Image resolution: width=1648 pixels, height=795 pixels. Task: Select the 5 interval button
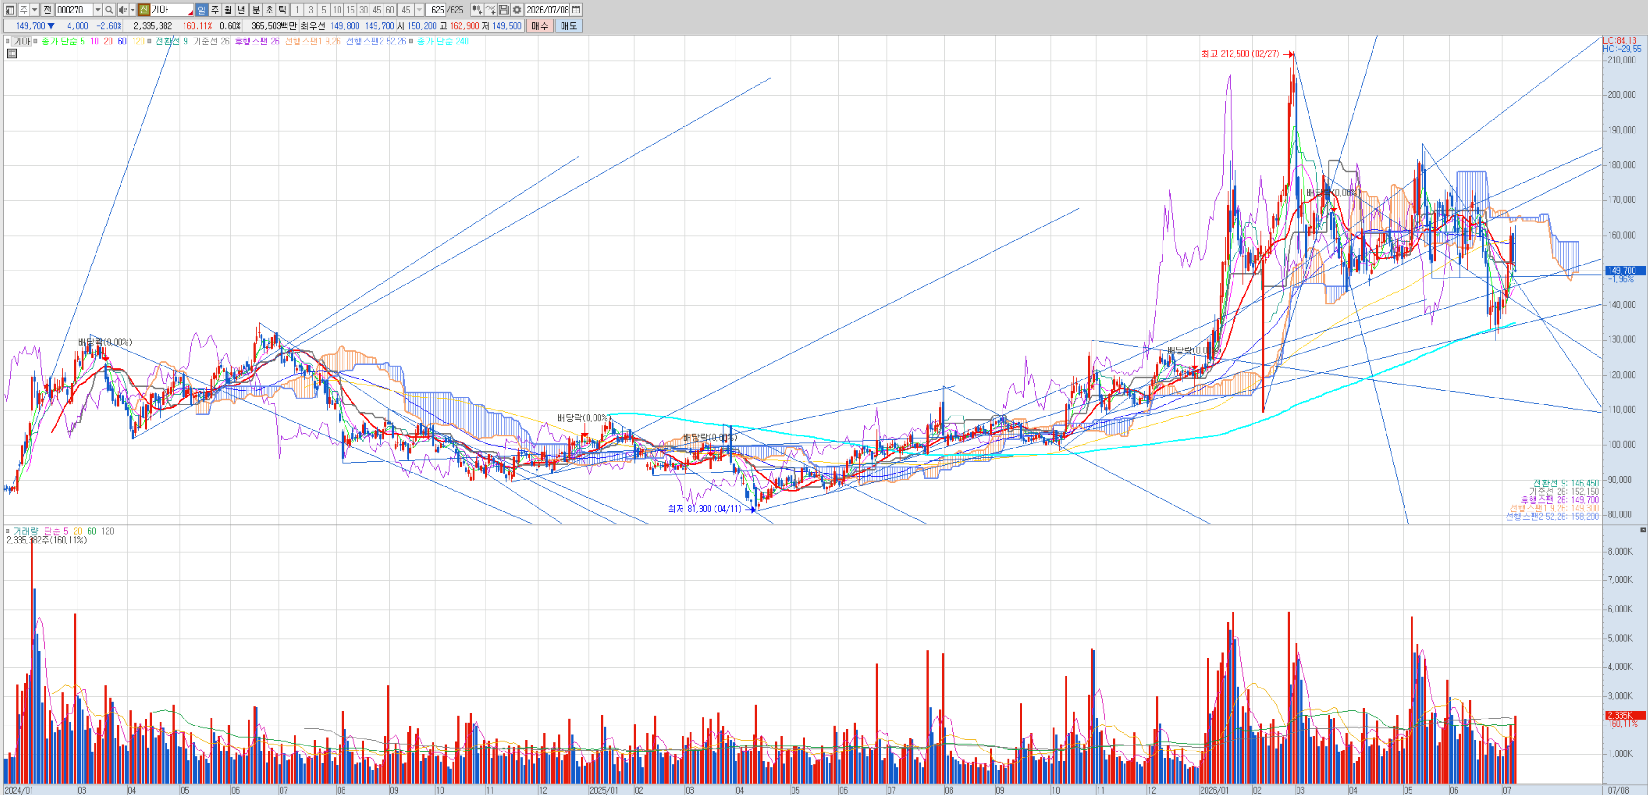[324, 10]
